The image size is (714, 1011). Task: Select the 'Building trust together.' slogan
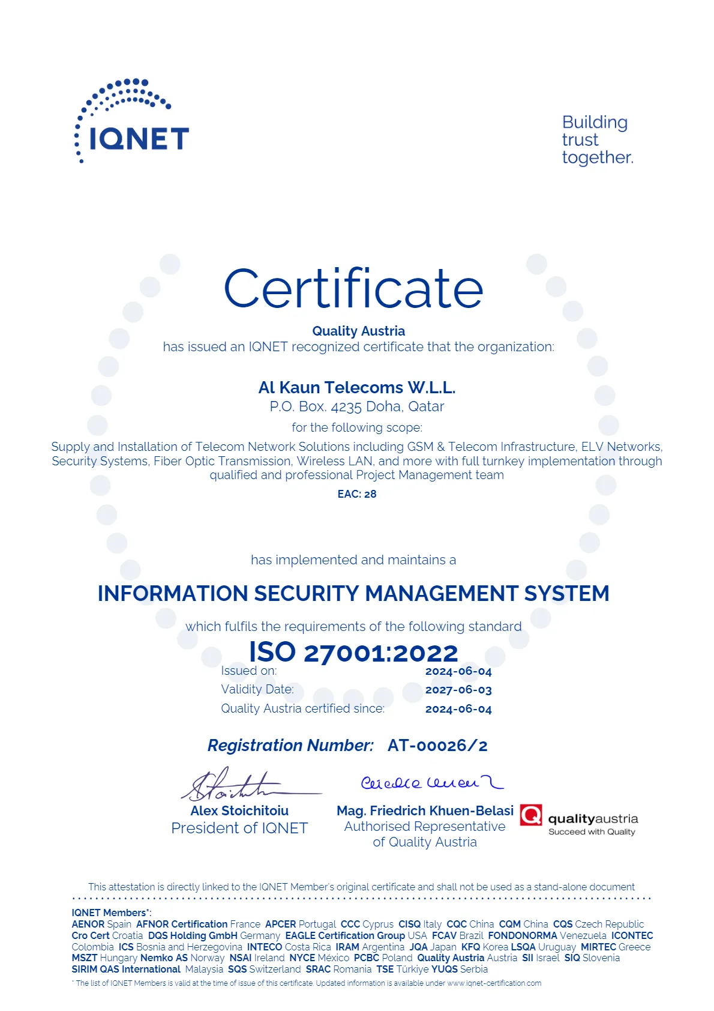tap(597, 140)
